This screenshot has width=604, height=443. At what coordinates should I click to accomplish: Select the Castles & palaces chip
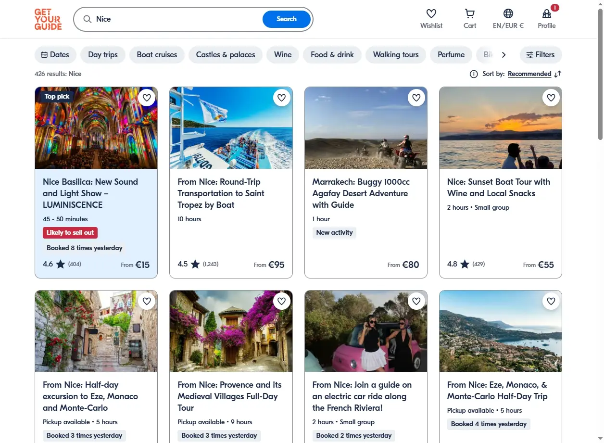(x=226, y=55)
